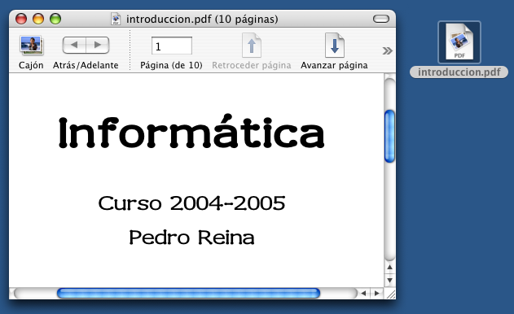This screenshot has width=514, height=314.
Task: Click the Retroceder página arrow icon
Action: click(x=252, y=46)
